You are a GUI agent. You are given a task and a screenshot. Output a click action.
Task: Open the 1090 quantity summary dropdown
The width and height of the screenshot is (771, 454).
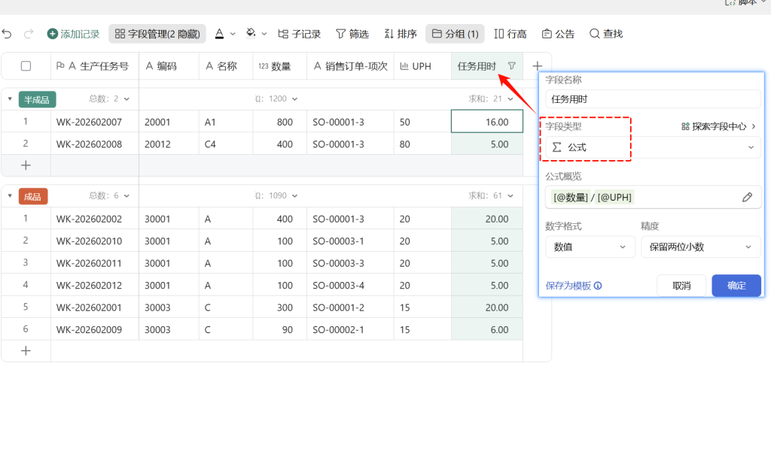[276, 196]
